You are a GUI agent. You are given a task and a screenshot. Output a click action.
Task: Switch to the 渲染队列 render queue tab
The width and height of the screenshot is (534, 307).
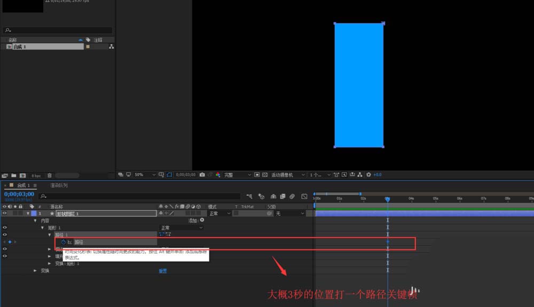point(59,185)
